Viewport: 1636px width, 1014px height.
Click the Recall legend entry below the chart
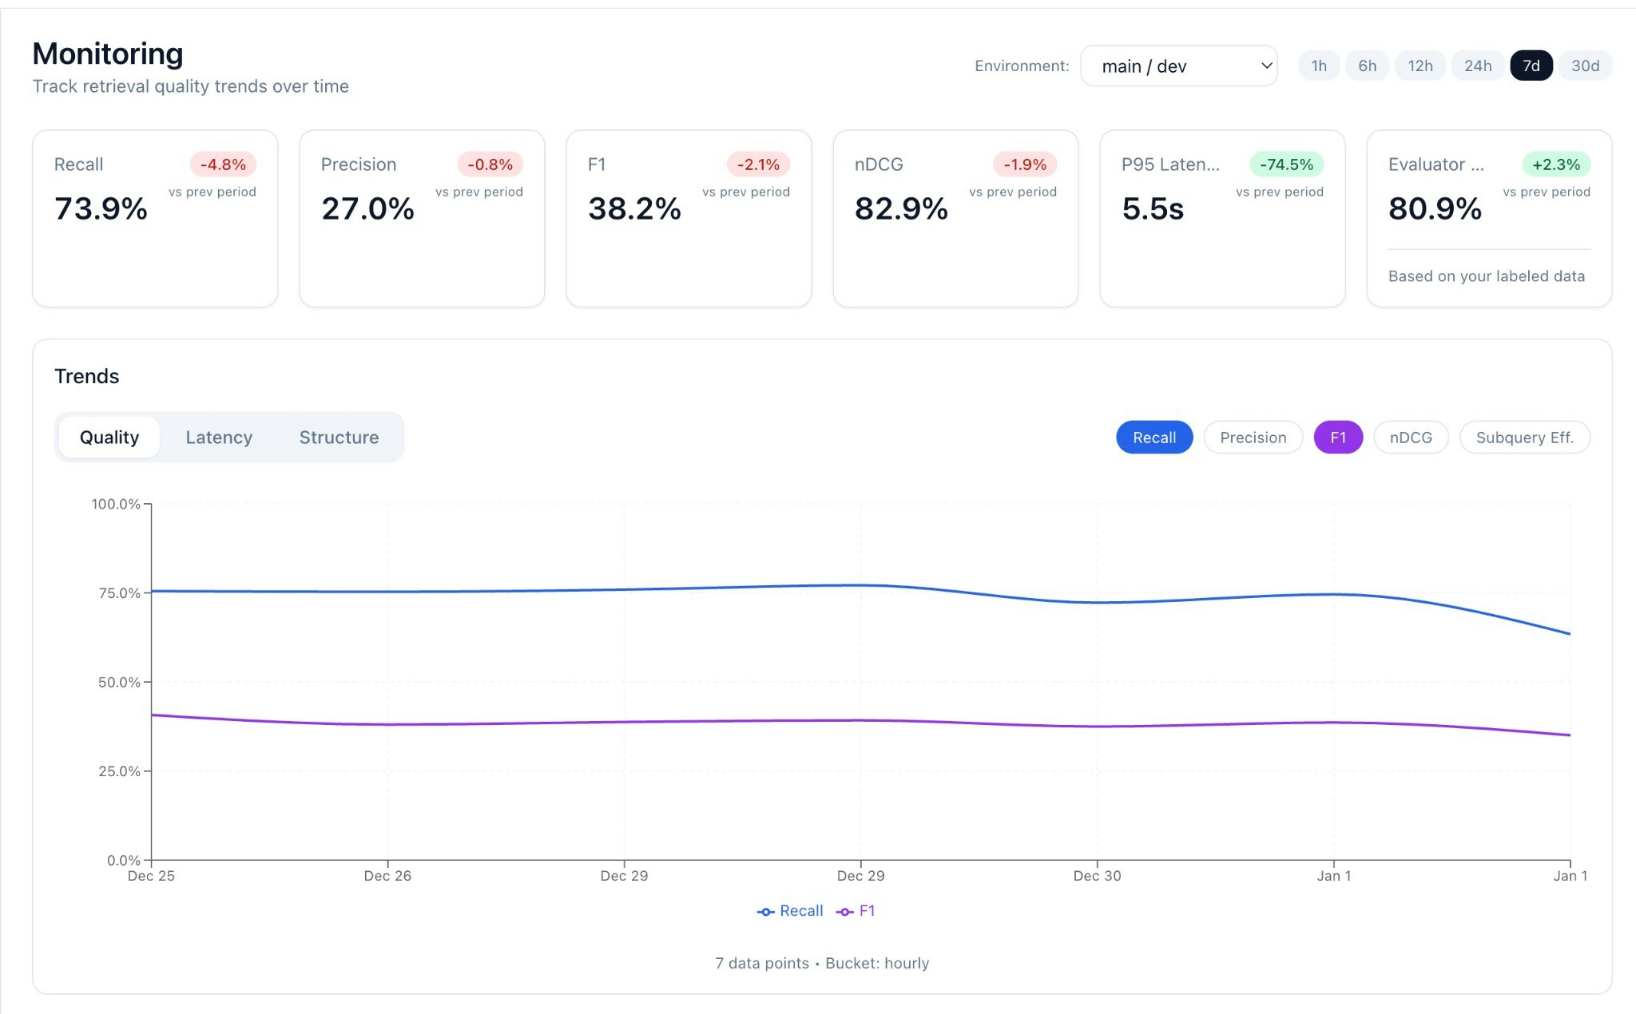point(790,910)
